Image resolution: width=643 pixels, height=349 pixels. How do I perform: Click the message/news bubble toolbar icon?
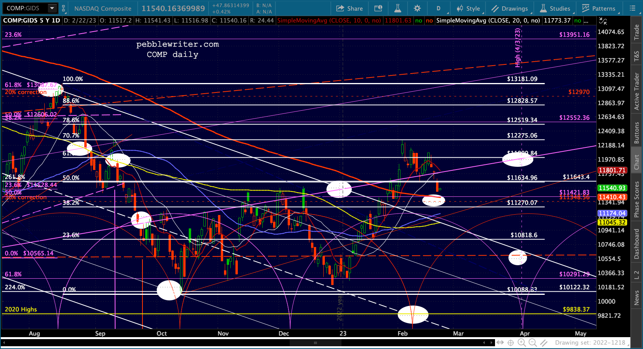(x=378, y=8)
